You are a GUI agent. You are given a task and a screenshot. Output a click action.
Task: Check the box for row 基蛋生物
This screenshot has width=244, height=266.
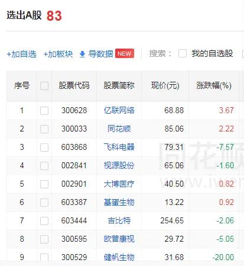(x=44, y=203)
